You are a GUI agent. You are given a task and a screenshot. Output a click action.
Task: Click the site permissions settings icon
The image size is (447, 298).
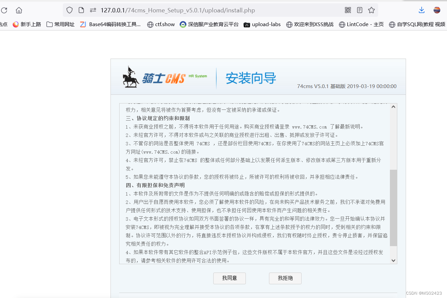(x=93, y=10)
